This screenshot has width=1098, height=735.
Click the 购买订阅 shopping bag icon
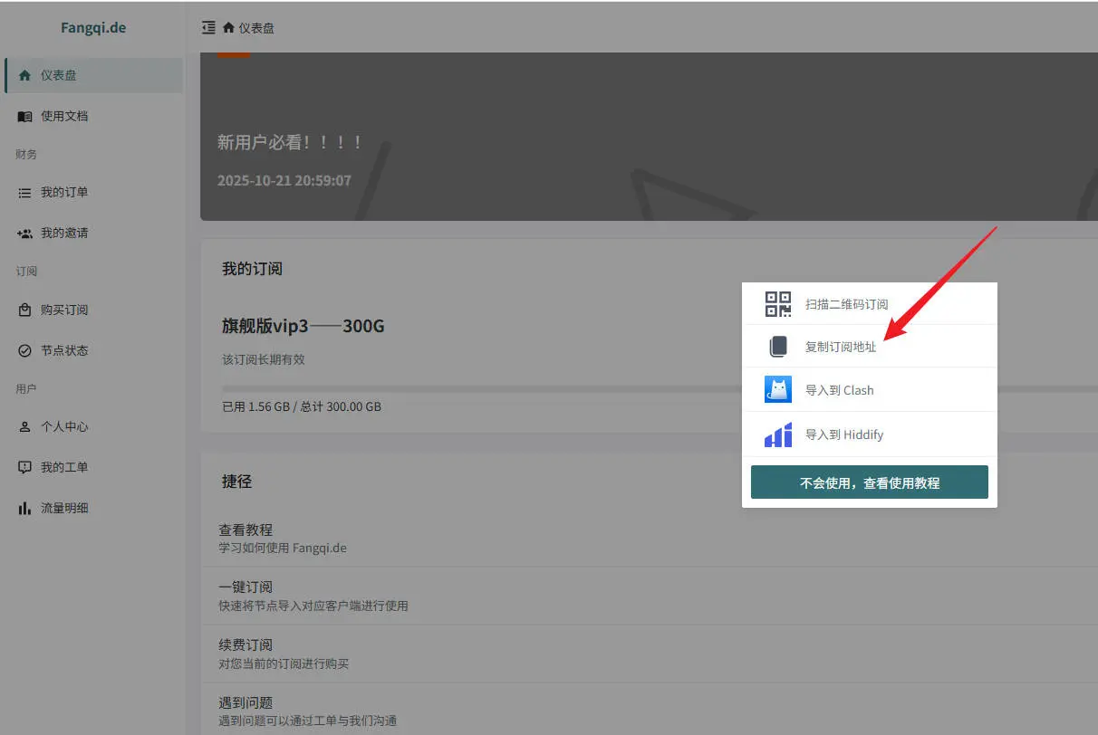coord(24,310)
